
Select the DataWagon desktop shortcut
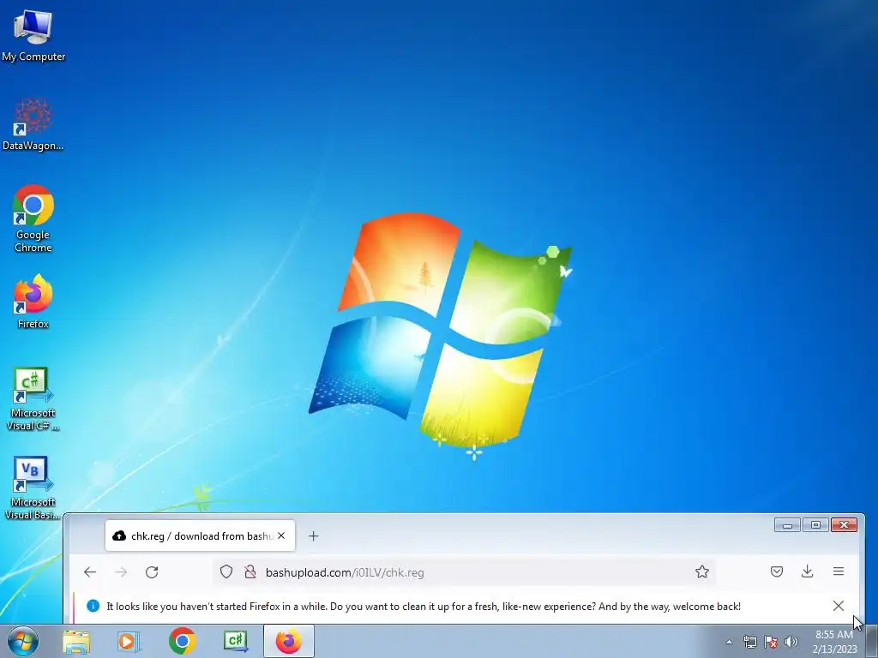(x=33, y=123)
